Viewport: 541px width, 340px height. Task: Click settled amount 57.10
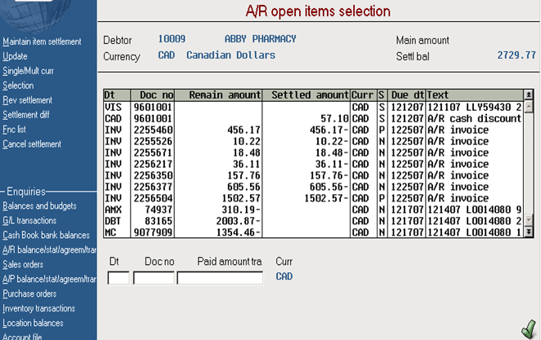335,119
